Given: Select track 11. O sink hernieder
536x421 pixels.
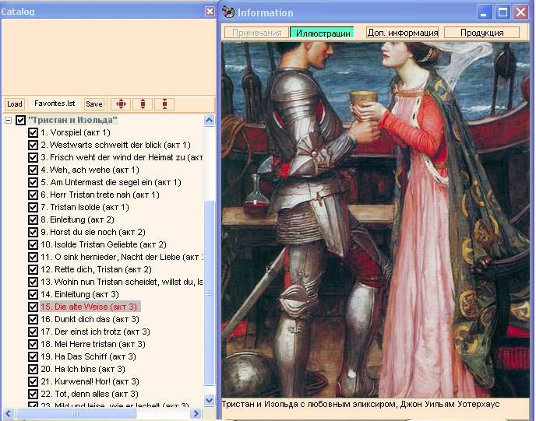Looking at the screenshot, I should [x=122, y=257].
